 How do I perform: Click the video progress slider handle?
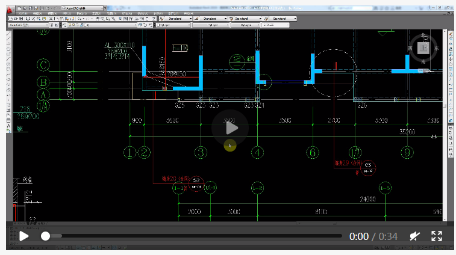pos(45,236)
